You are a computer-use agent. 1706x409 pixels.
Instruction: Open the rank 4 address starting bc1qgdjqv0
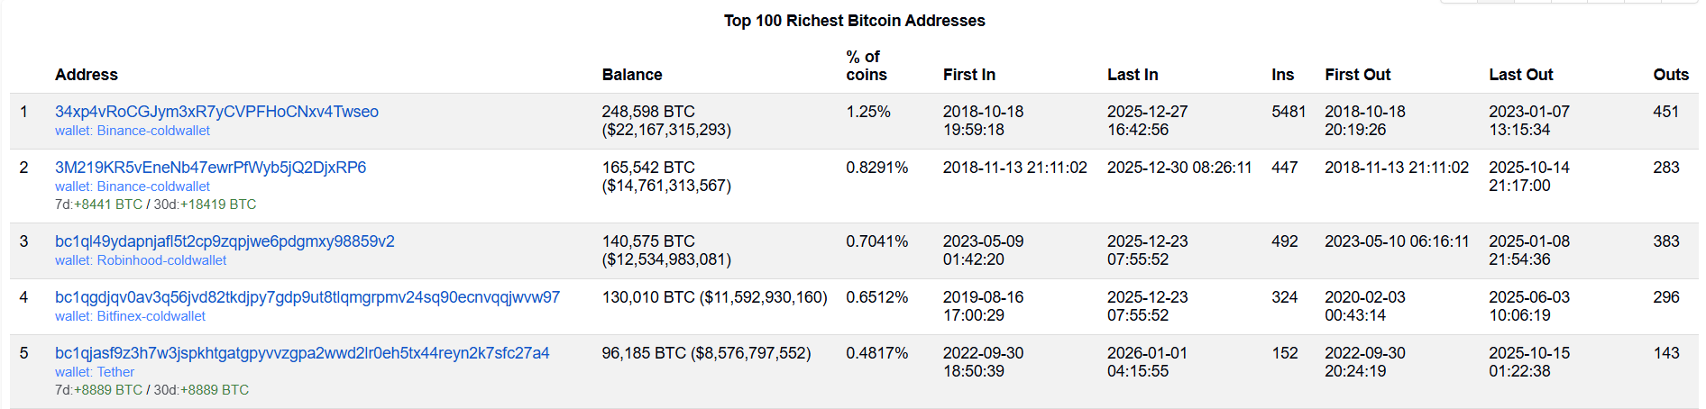(307, 297)
